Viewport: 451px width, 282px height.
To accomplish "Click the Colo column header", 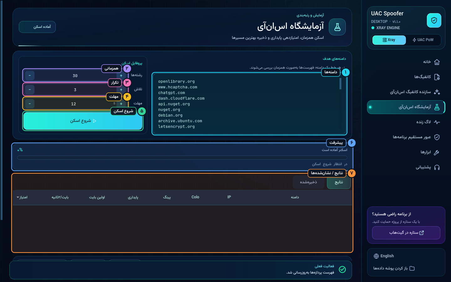I will click(195, 197).
